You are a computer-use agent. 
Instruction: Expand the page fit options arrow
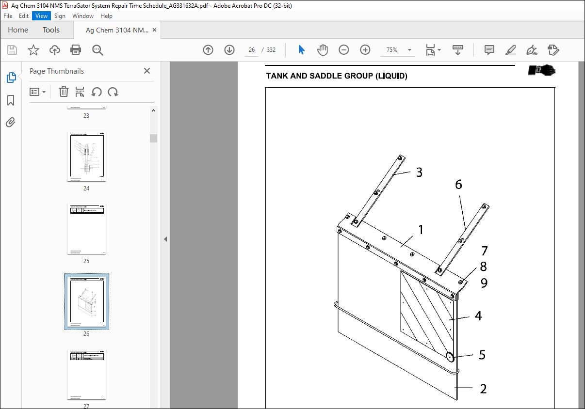(439, 50)
